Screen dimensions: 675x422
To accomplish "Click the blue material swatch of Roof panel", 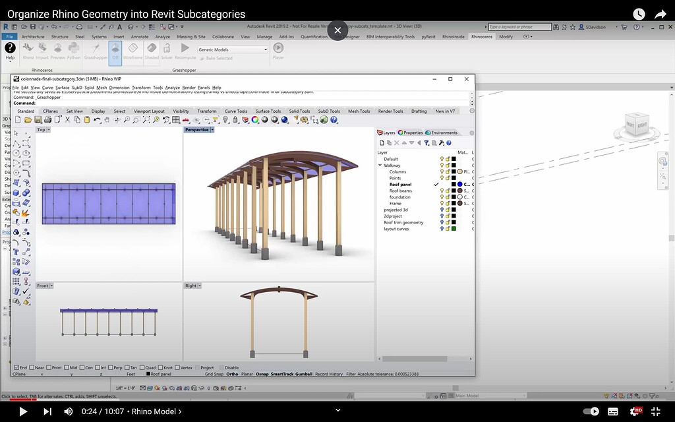I will pos(460,184).
